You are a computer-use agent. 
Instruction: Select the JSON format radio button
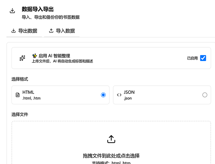[x=205, y=95]
